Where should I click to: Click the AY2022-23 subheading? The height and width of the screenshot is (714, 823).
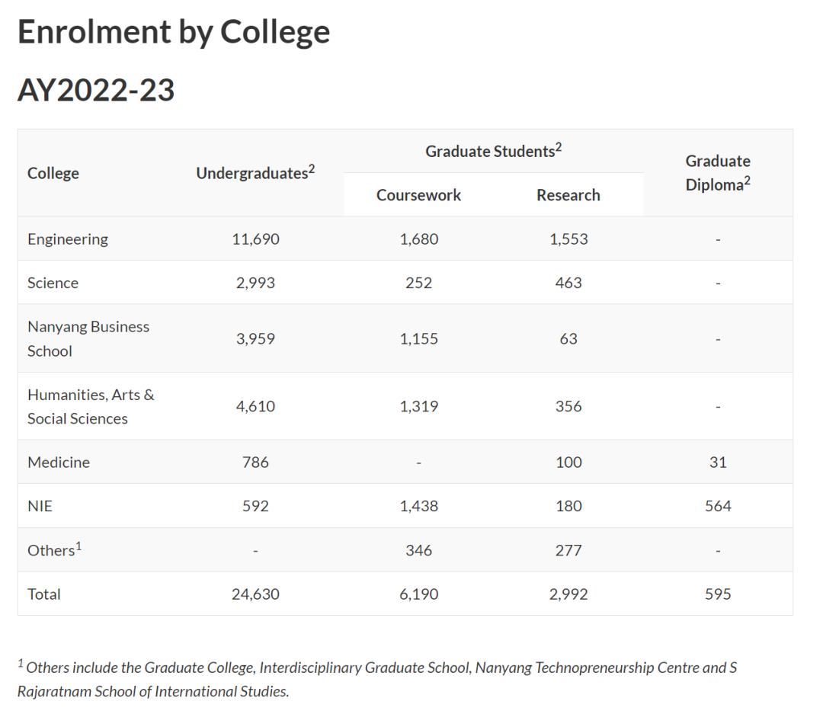96,91
